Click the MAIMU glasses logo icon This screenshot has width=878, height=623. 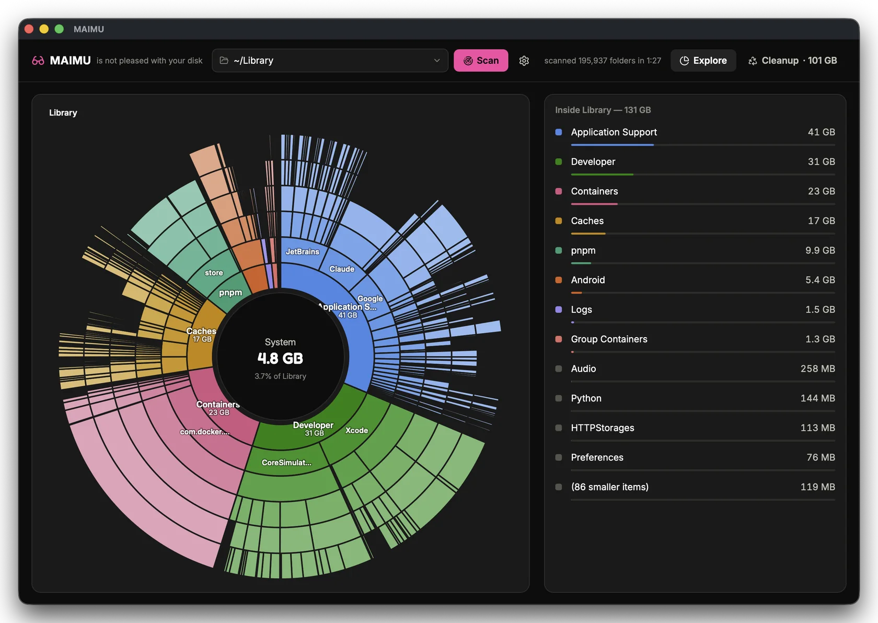[x=38, y=61]
